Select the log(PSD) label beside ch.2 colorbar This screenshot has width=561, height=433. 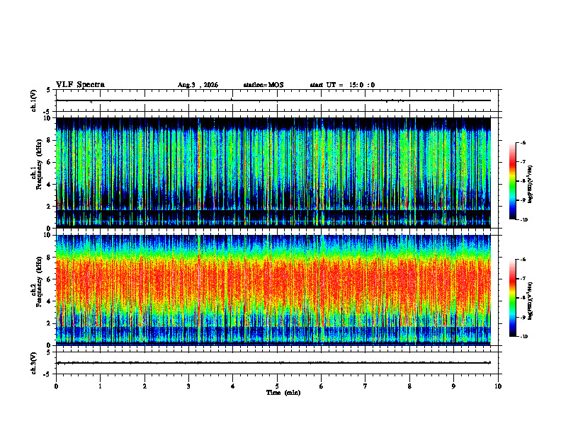pos(531,301)
